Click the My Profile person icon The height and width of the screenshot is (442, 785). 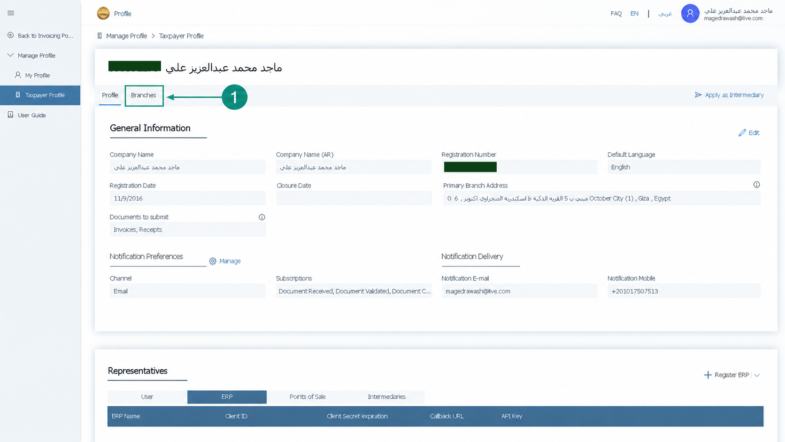(x=18, y=75)
